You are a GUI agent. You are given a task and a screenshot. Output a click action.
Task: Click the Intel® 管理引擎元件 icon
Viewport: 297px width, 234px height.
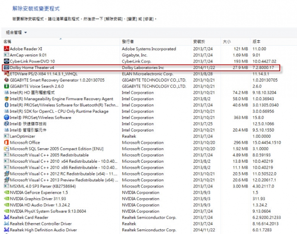click(x=7, y=130)
